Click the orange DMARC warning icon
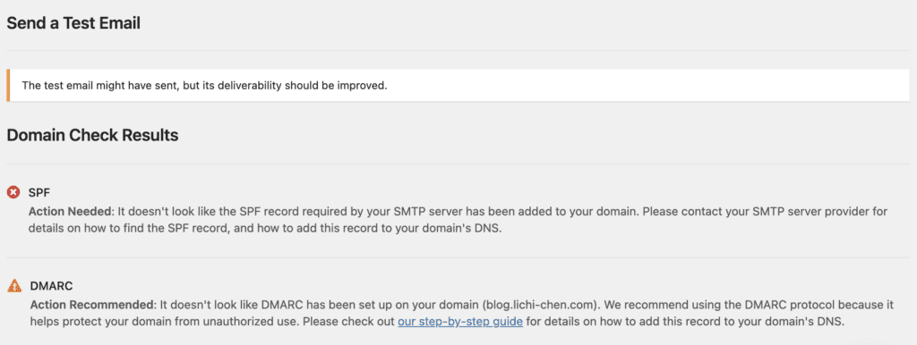 (x=14, y=286)
